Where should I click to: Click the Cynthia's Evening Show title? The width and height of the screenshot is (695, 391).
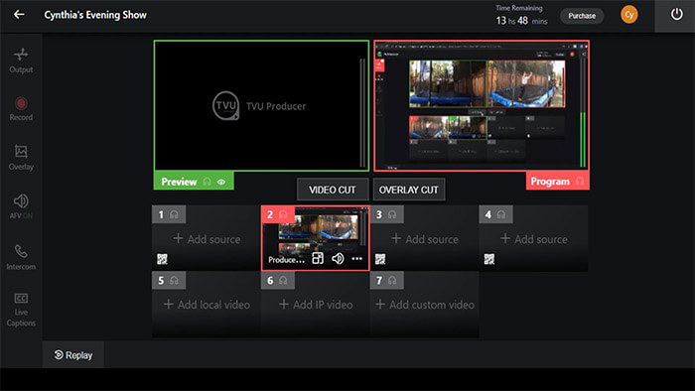point(95,15)
